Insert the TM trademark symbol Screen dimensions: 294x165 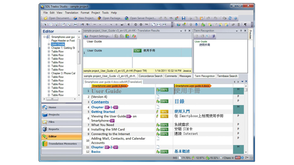click(x=146, y=24)
